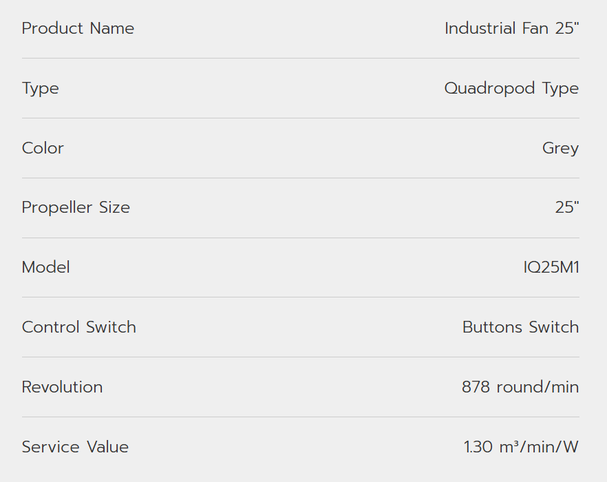607x482 pixels.
Task: Select the 25" propeller size value
Action: click(x=567, y=207)
